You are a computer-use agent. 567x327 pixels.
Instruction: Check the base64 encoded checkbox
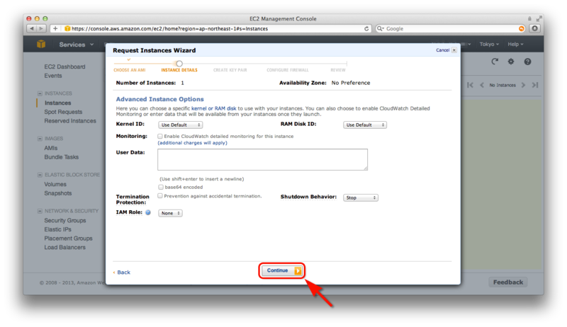161,187
